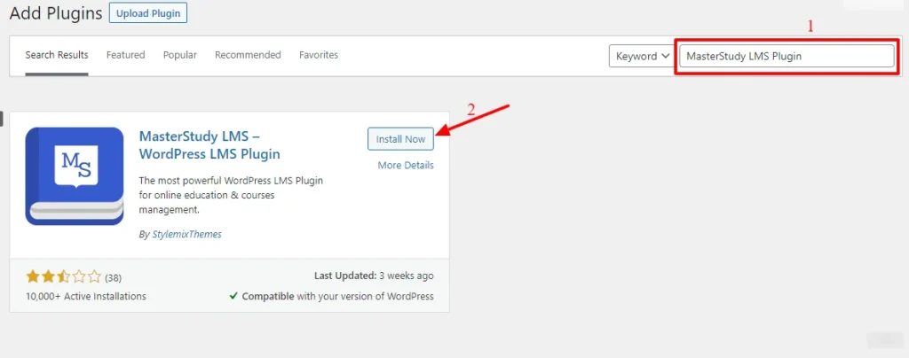The height and width of the screenshot is (358, 909).
Task: Open More Details for MasterStudy LMS
Action: (x=406, y=166)
